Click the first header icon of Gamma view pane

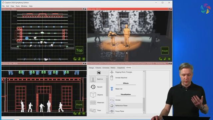click(84, 64)
